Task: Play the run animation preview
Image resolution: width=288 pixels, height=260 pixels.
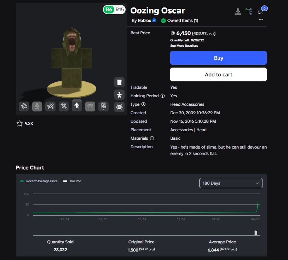Action: (24, 106)
